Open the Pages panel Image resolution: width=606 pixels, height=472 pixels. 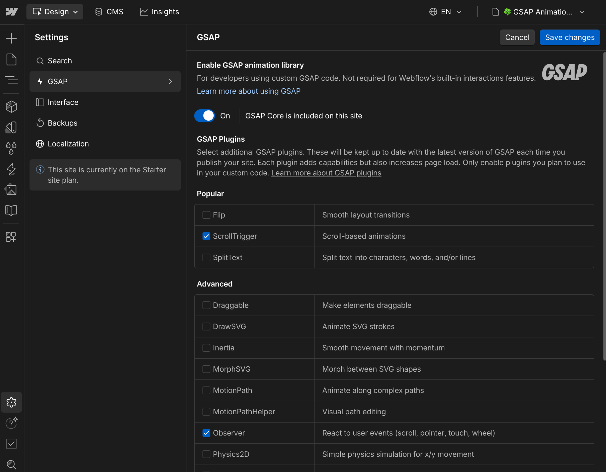pyautogui.click(x=11, y=60)
